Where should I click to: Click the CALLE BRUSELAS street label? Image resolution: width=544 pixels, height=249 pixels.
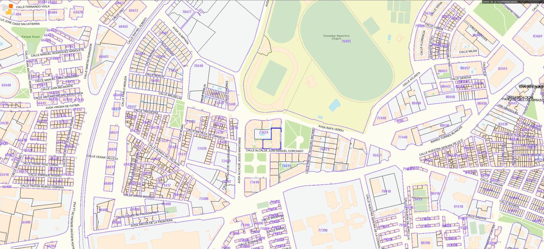(x=170, y=96)
